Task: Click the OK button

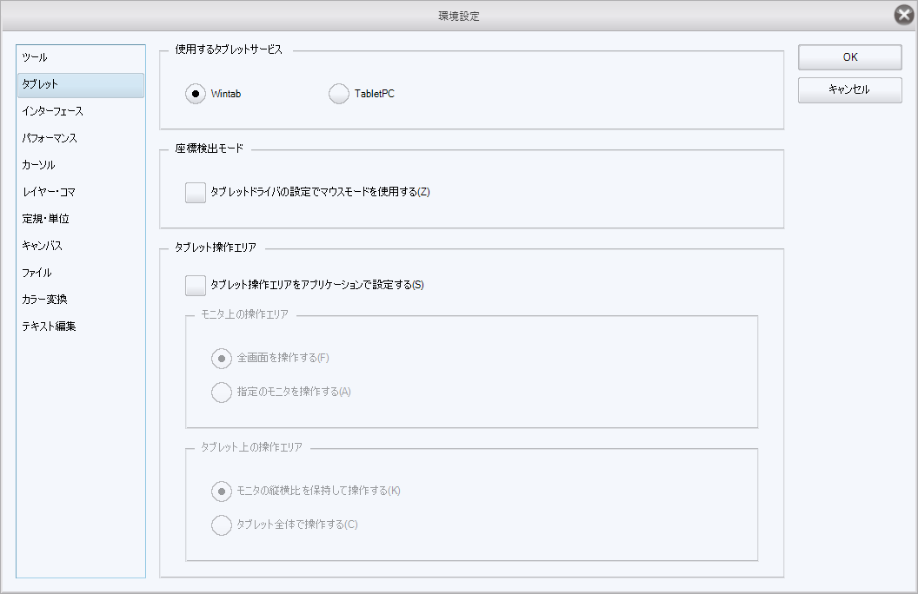Action: [x=849, y=57]
